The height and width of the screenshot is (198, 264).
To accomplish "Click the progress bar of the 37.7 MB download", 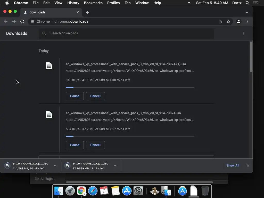I will click(130, 136).
